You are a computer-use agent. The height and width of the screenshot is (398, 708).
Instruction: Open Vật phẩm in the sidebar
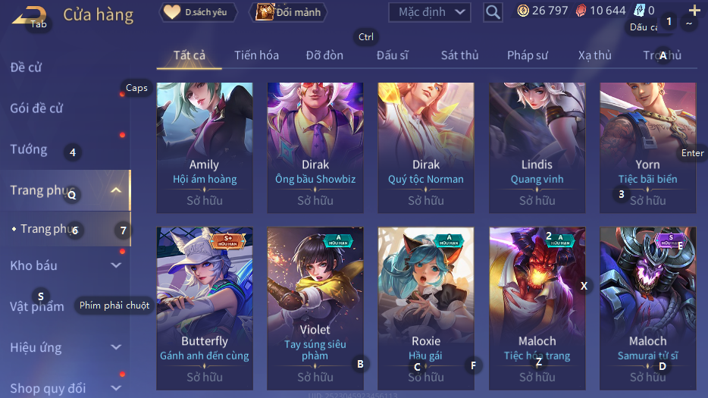pyautogui.click(x=37, y=306)
